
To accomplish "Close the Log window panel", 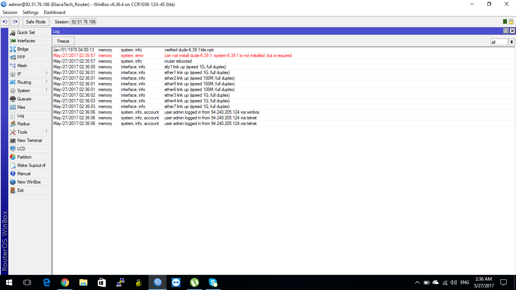I will [x=512, y=31].
